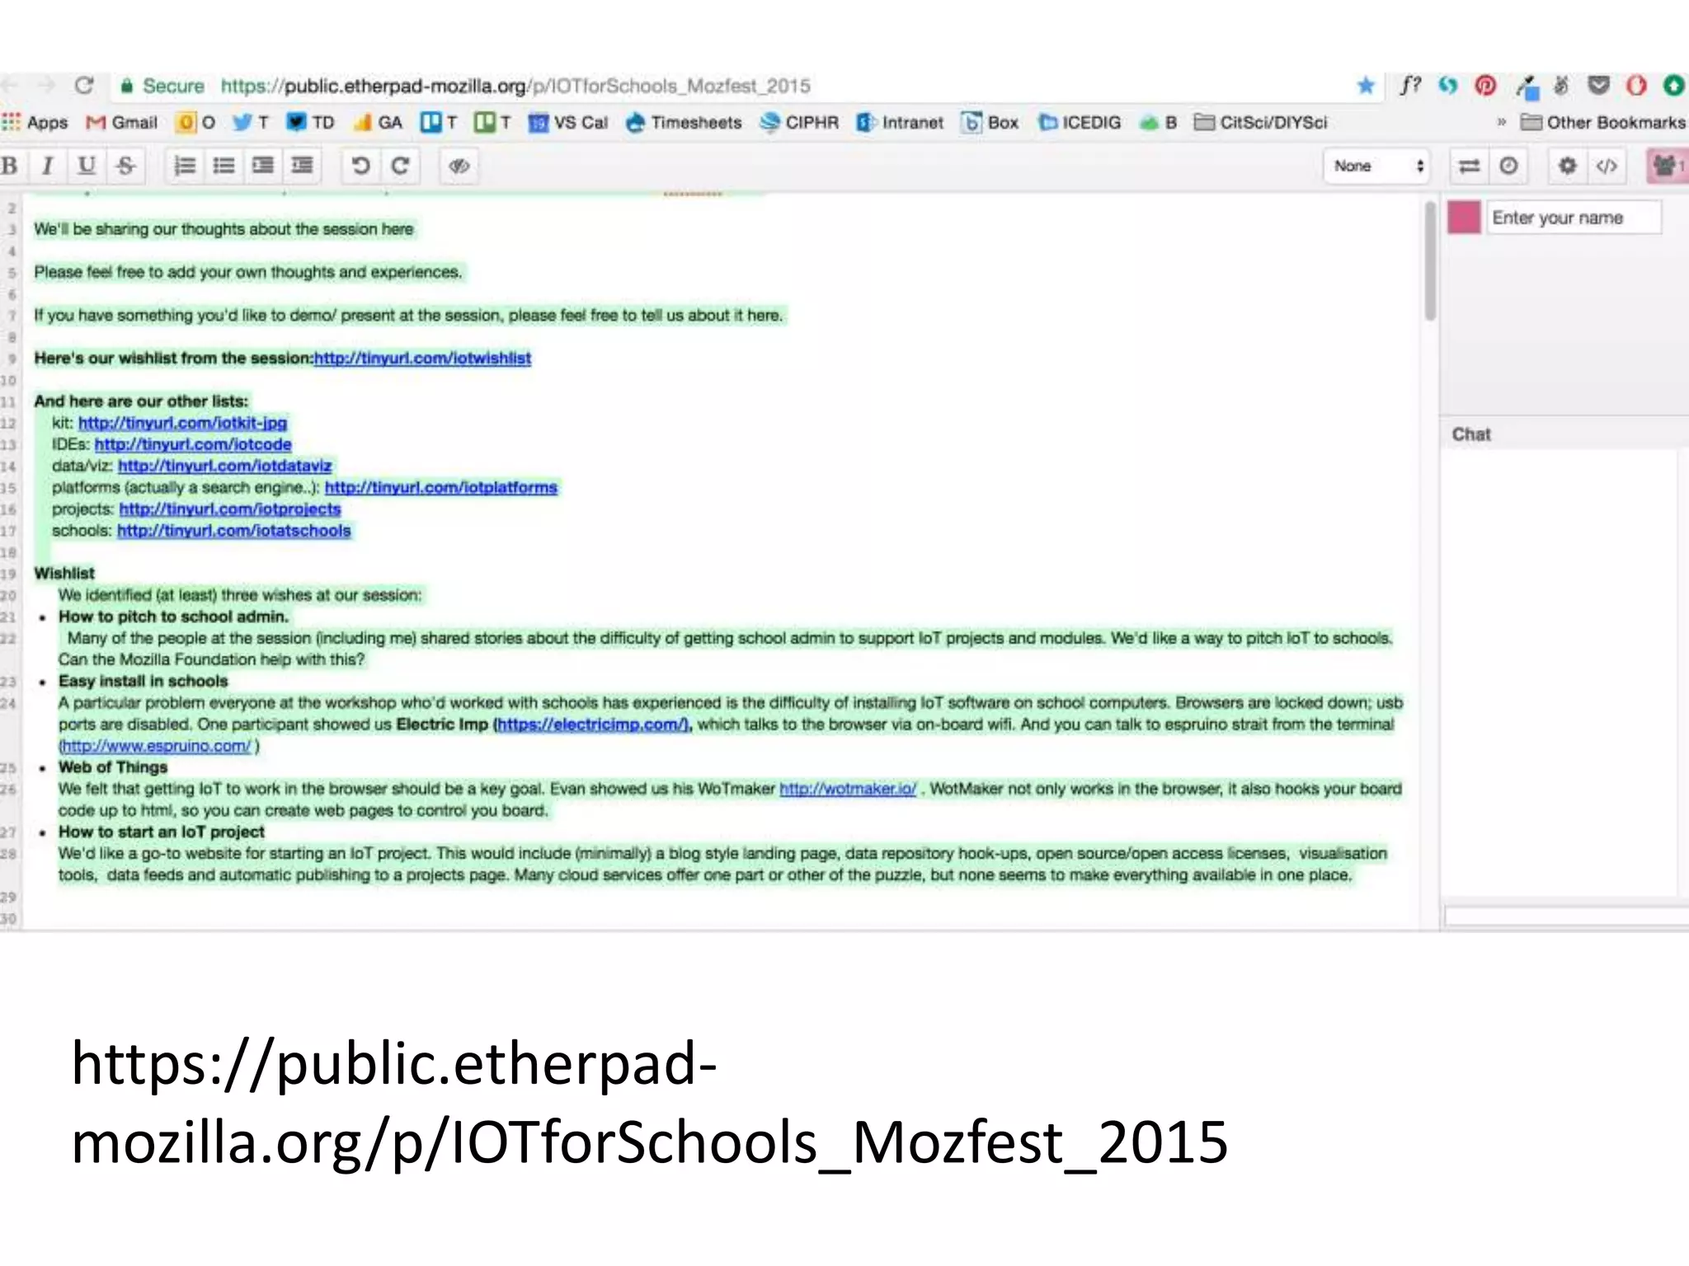The width and height of the screenshot is (1689, 1266).
Task: Open the VS Cal bookmark
Action: coord(567,123)
